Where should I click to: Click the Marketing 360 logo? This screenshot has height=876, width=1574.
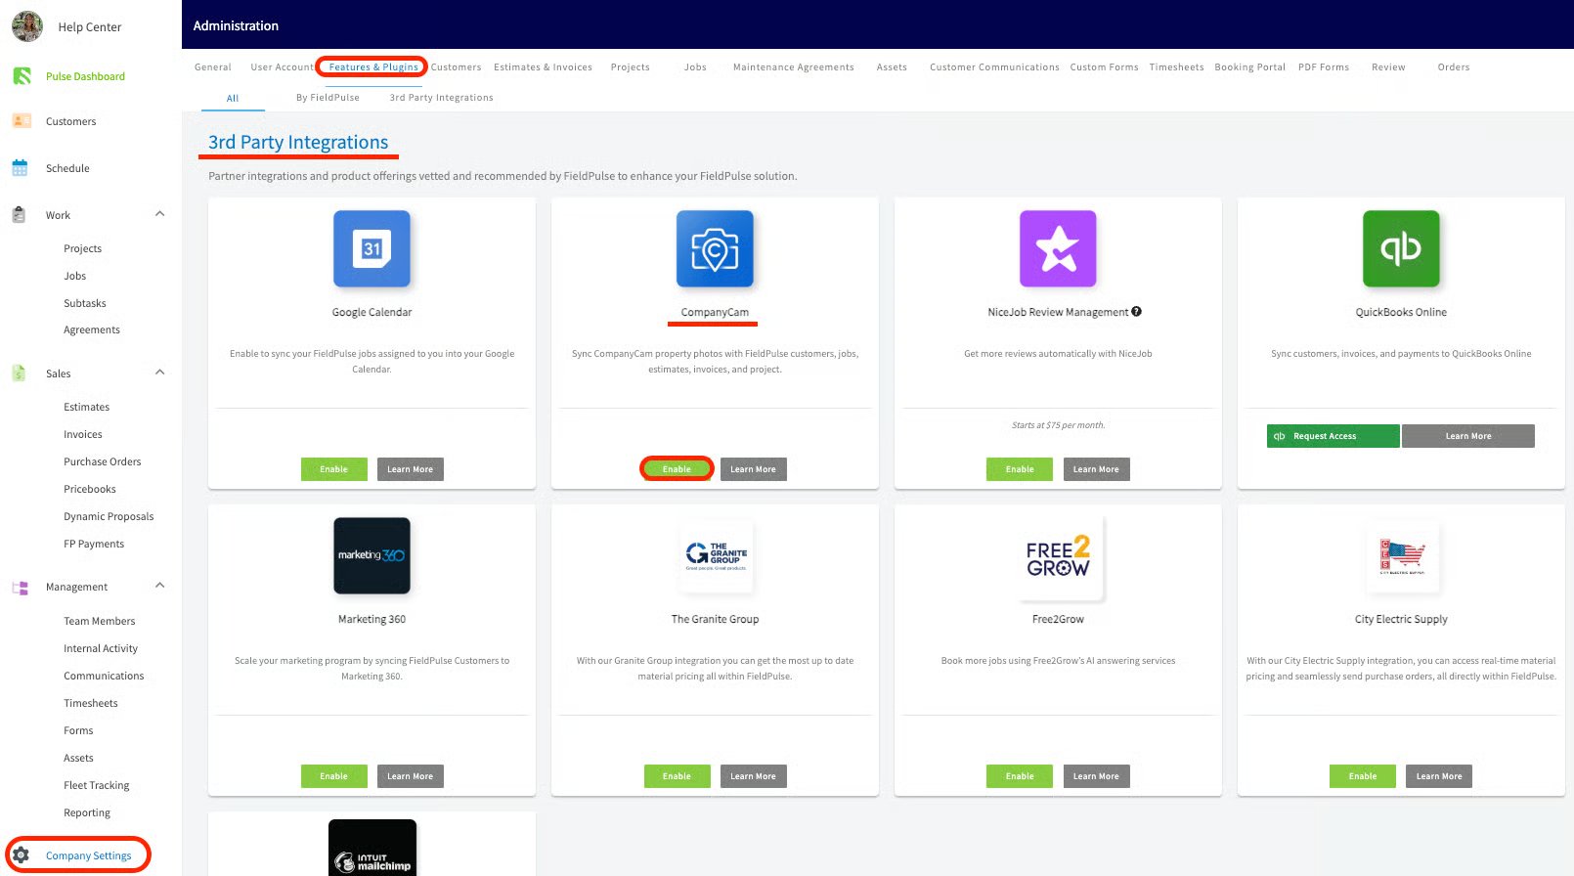pyautogui.click(x=372, y=555)
